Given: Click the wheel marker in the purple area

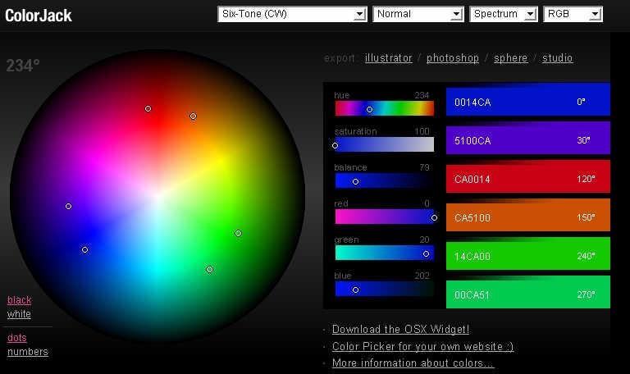Looking at the screenshot, I should [69, 206].
